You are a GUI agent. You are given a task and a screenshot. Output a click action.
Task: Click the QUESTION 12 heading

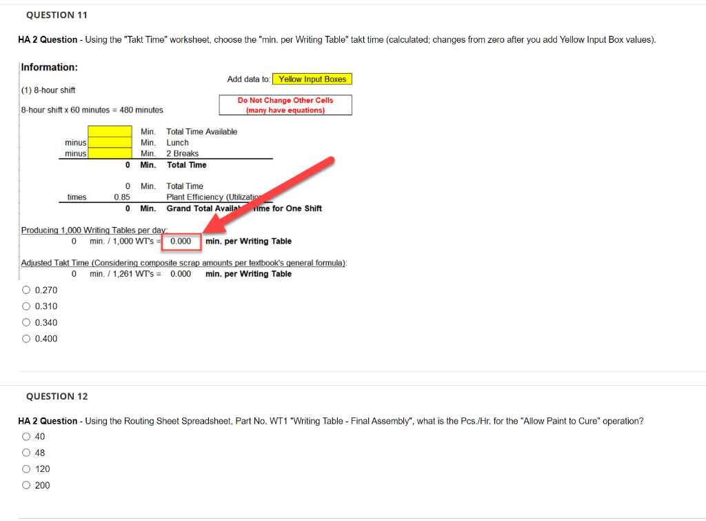point(57,396)
